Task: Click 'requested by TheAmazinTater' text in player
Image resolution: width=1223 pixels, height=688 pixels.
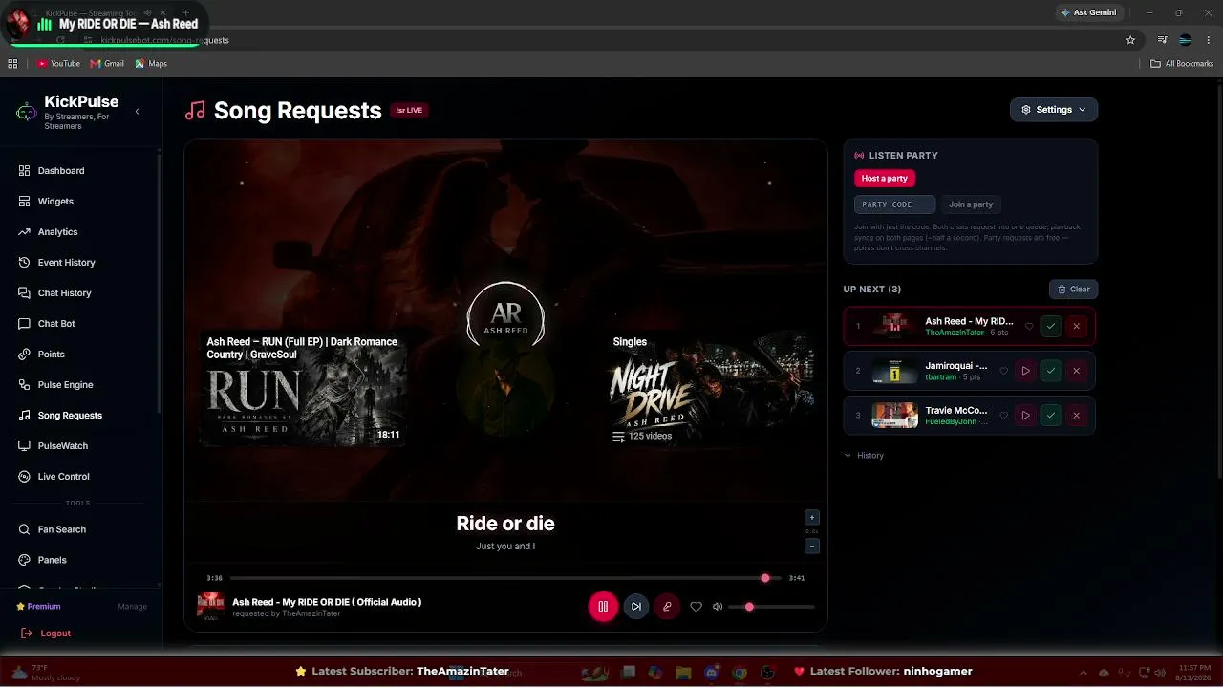Action: coord(286,613)
